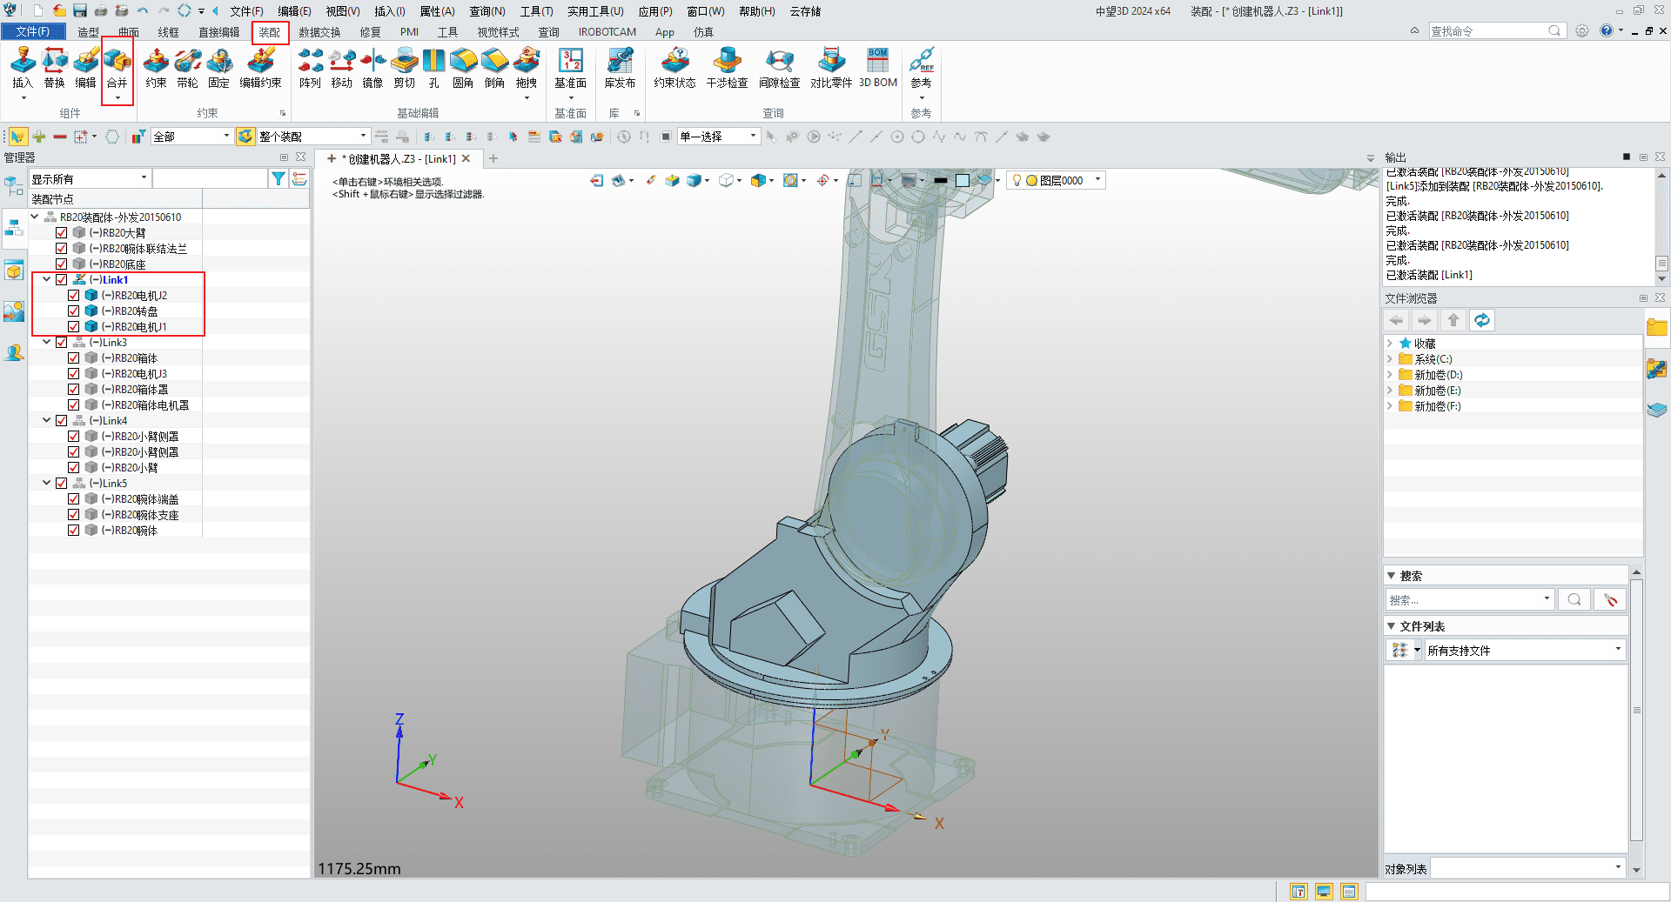Open the 间隙检查 (Clearance Check) tool

[x=779, y=68]
